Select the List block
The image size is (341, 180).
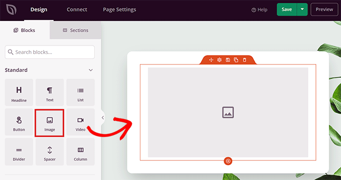coord(80,92)
